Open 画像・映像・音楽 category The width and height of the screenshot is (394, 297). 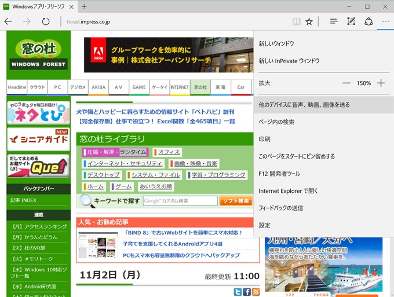click(x=194, y=164)
